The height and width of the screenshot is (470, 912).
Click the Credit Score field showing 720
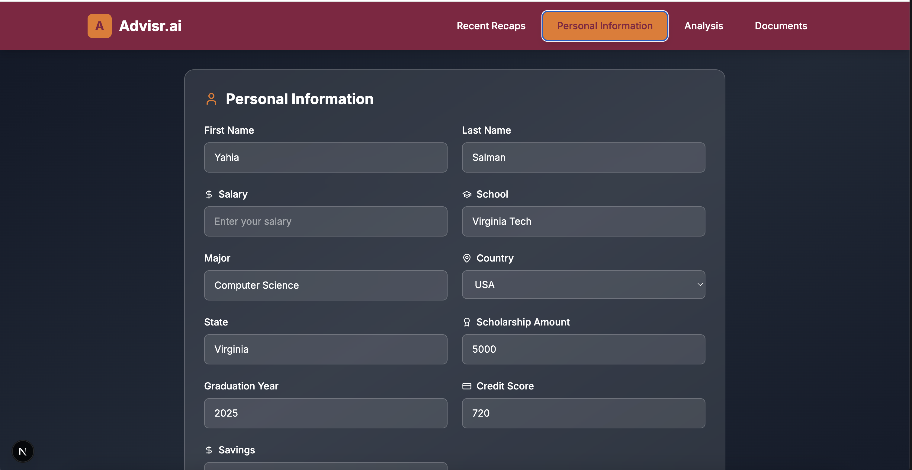[x=583, y=413]
